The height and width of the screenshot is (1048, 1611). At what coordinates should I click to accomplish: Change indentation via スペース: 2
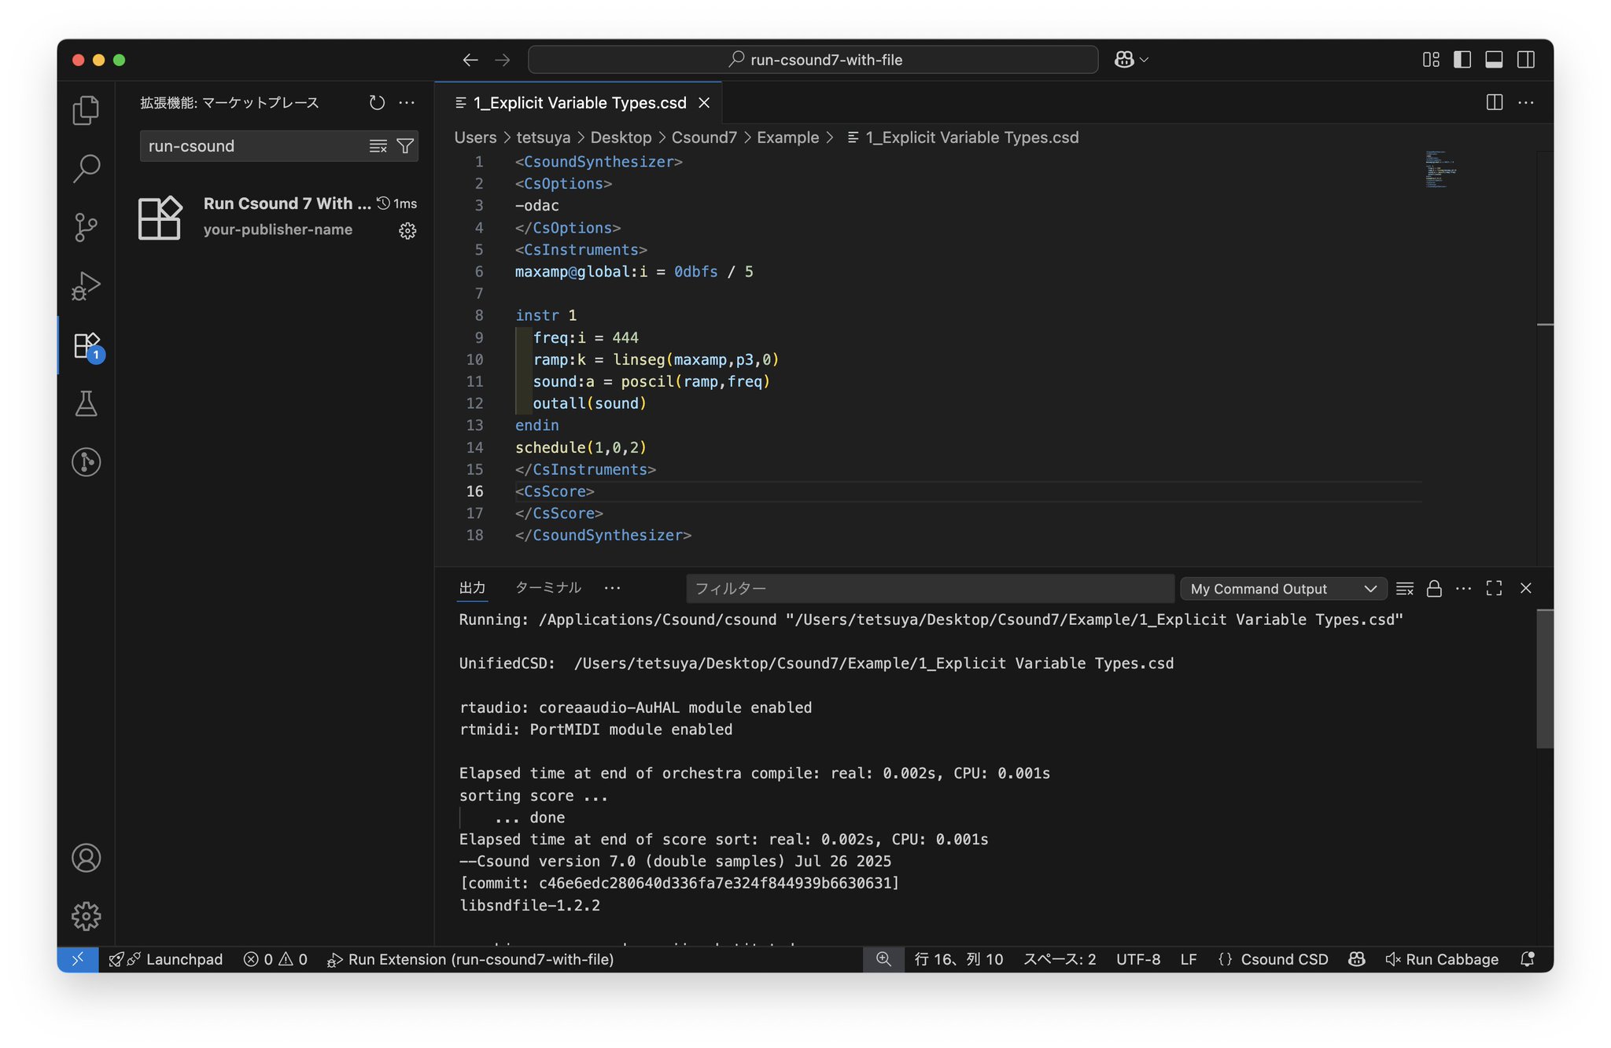(1059, 959)
